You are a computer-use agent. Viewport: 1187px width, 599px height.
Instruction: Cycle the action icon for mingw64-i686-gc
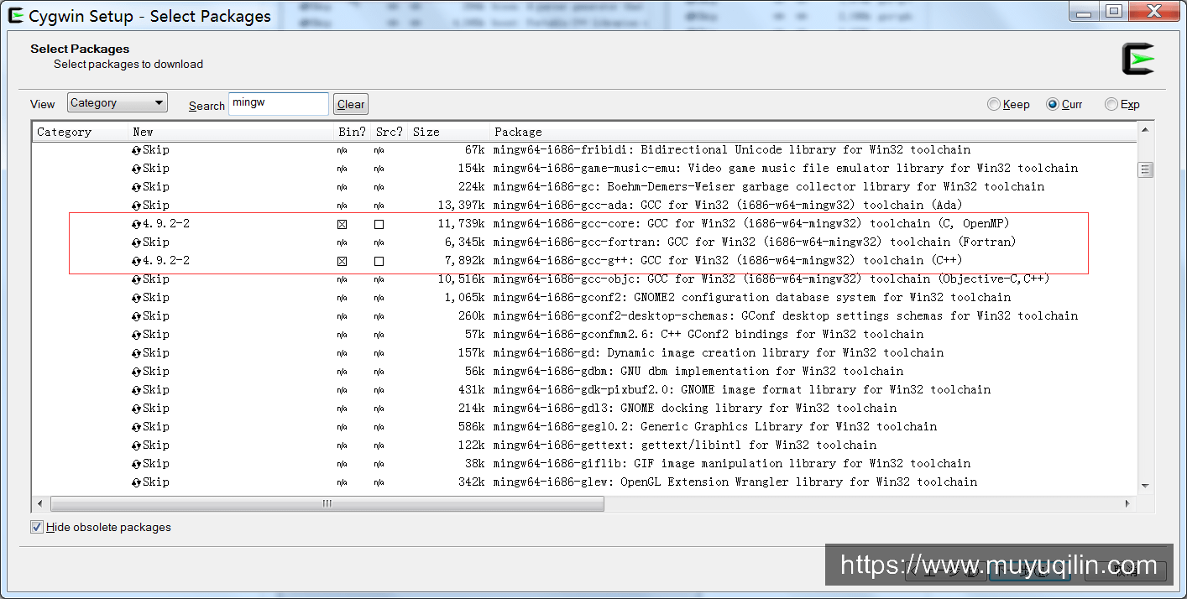click(136, 187)
